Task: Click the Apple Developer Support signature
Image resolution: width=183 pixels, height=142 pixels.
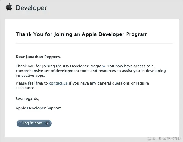Action: [38, 108]
